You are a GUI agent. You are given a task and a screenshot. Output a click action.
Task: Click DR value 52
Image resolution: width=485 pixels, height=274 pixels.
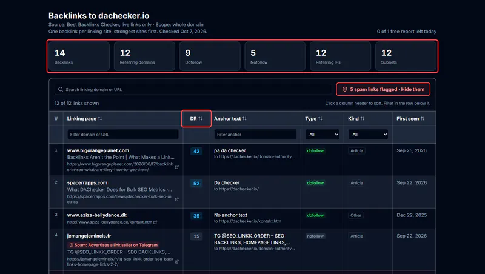[196, 184]
